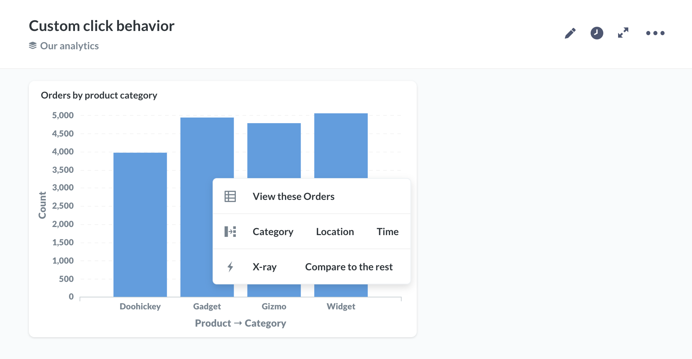
Task: Click the Gizmo bar above the popover
Action: point(274,151)
